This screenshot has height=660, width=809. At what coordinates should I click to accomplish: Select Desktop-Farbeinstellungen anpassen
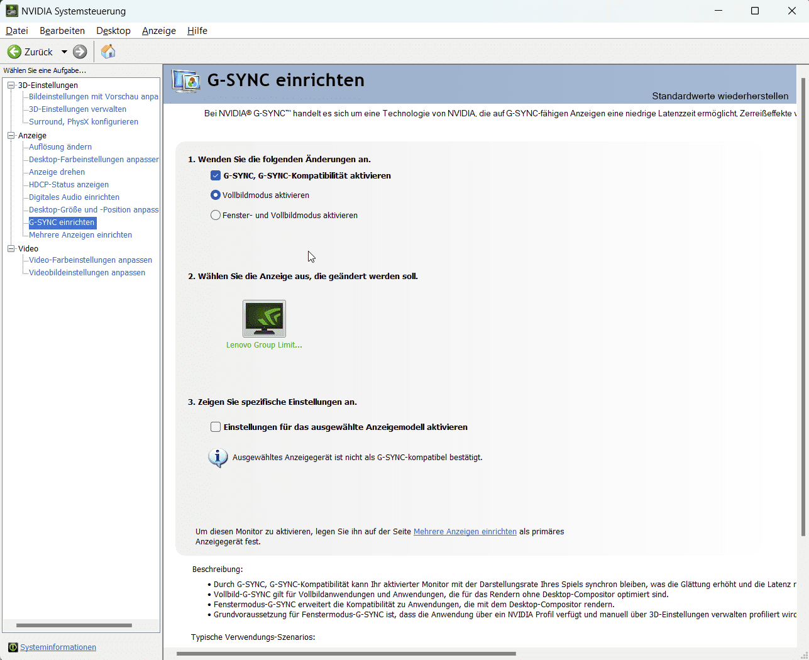(94, 160)
